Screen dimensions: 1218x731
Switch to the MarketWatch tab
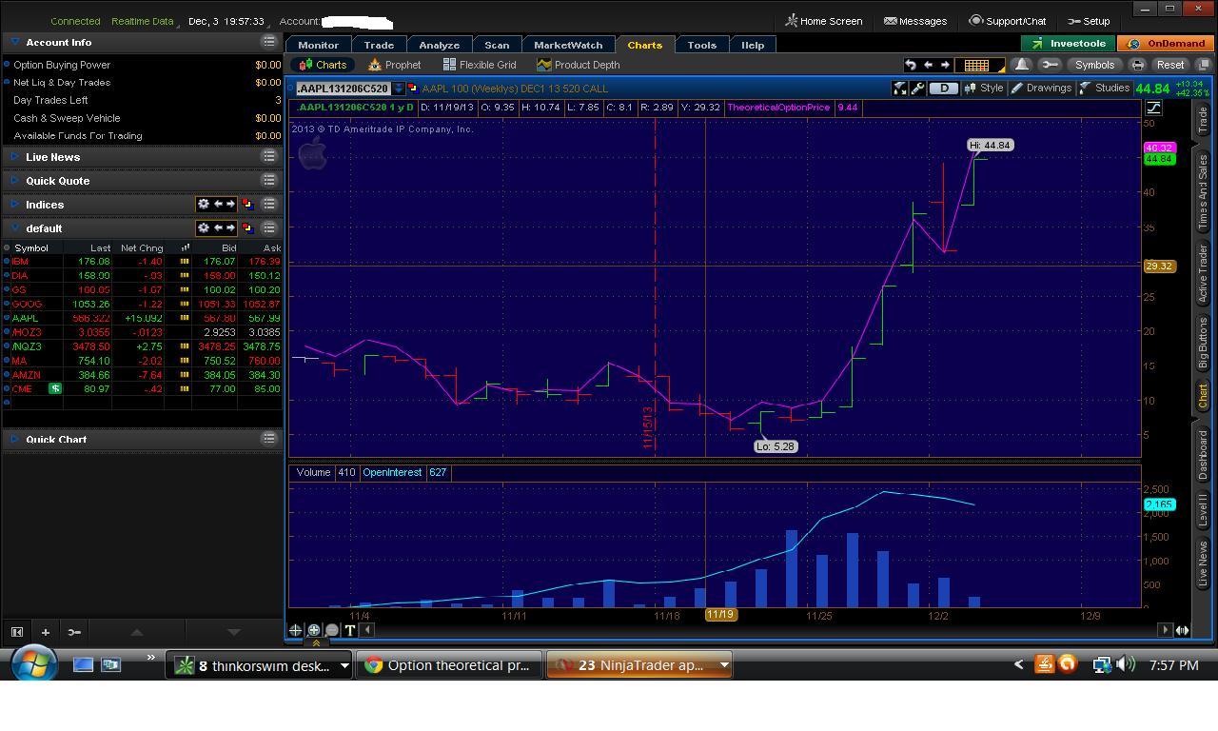568,45
